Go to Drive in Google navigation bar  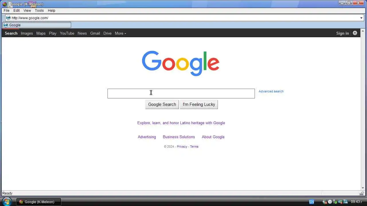(108, 33)
